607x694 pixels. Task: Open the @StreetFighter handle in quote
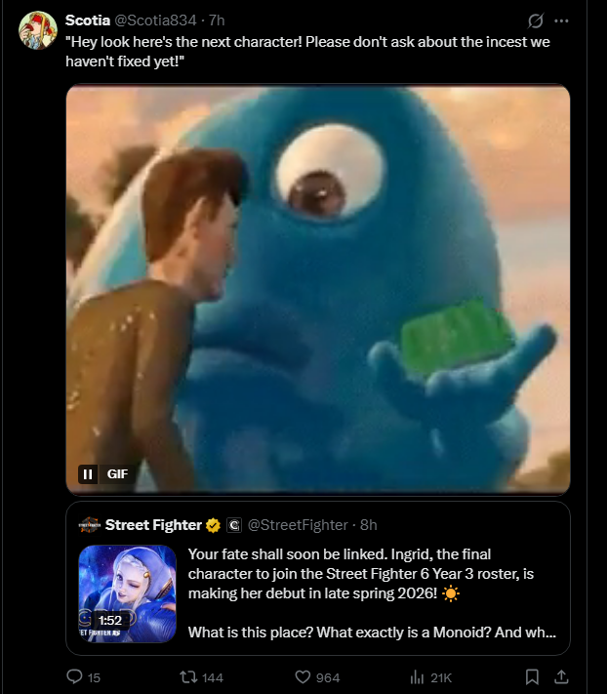click(298, 525)
